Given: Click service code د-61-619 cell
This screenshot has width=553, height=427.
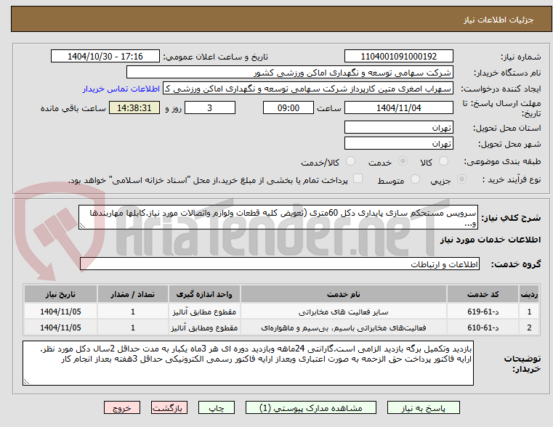Looking at the screenshot, I should pos(483,312).
